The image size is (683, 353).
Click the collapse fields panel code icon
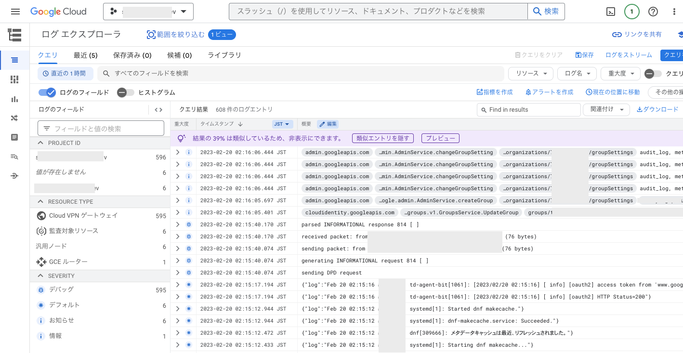158,110
